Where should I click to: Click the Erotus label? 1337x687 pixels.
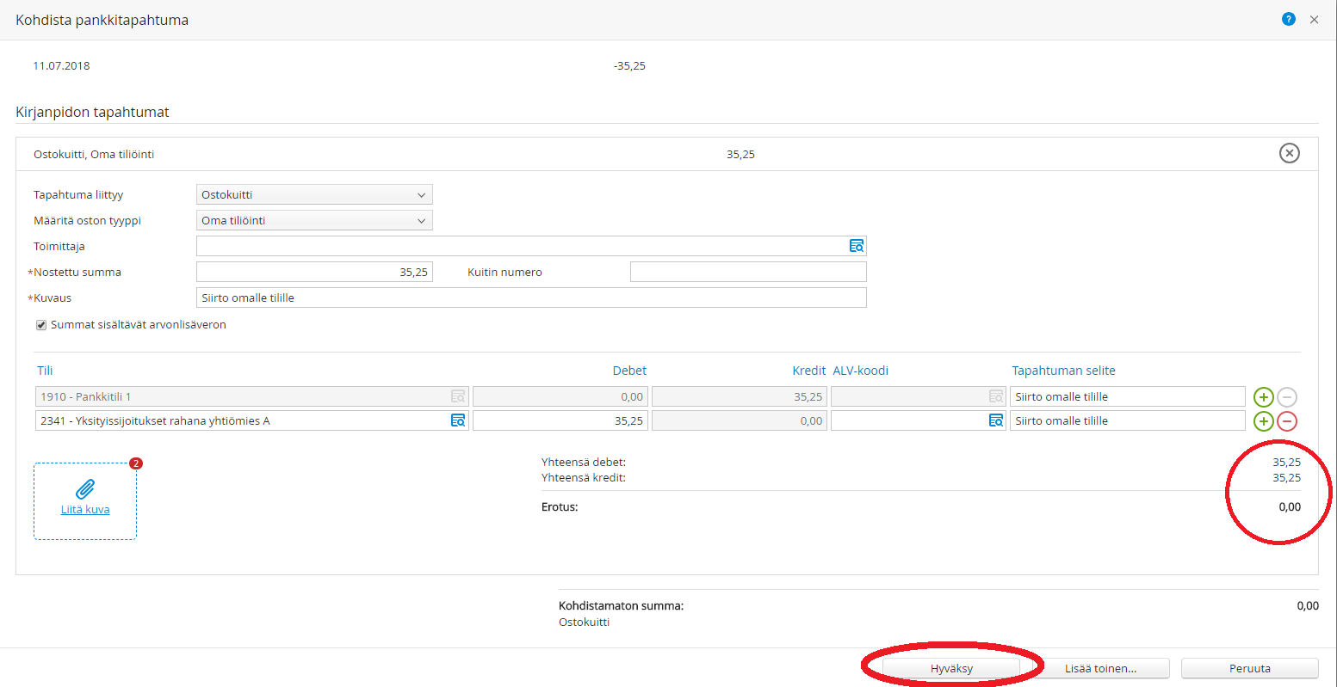tap(560, 506)
